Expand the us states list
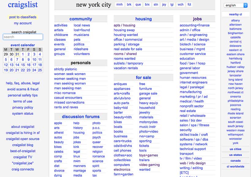Viewport: 251px width, 177px height. tap(235, 155)
